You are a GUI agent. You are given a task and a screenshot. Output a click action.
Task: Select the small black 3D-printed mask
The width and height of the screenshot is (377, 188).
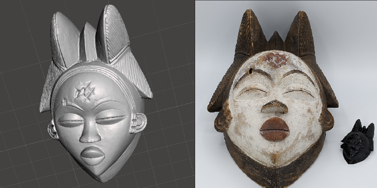(358, 142)
